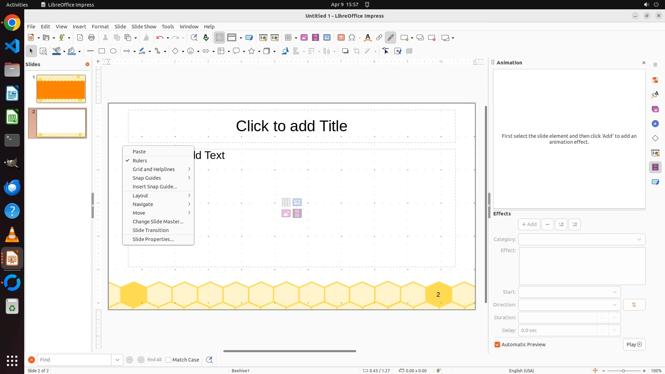Click the zoom slider in the status bar
665x374 pixels.
[x=623, y=371]
